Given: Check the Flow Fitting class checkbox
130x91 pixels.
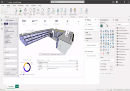Looking at the screenshot, I should tap(5, 36).
